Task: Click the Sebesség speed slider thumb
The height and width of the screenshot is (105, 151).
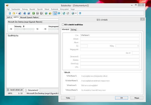Action: point(24,29)
